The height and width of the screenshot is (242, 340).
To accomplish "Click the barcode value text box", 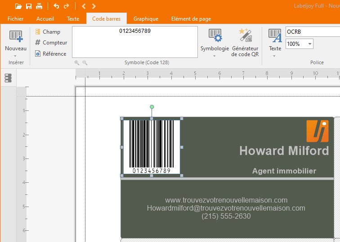I will [135, 42].
